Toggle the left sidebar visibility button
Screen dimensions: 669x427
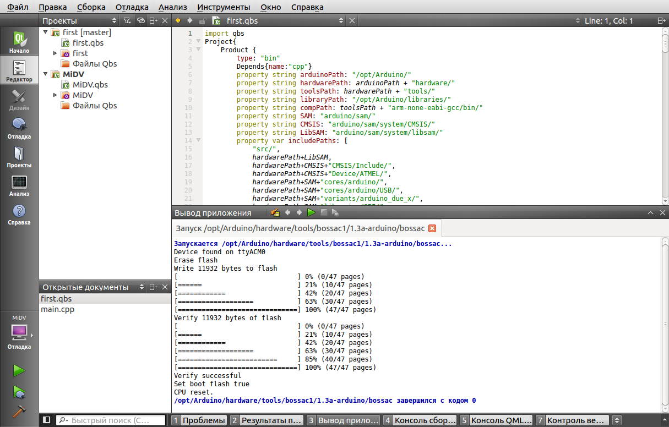click(47, 420)
